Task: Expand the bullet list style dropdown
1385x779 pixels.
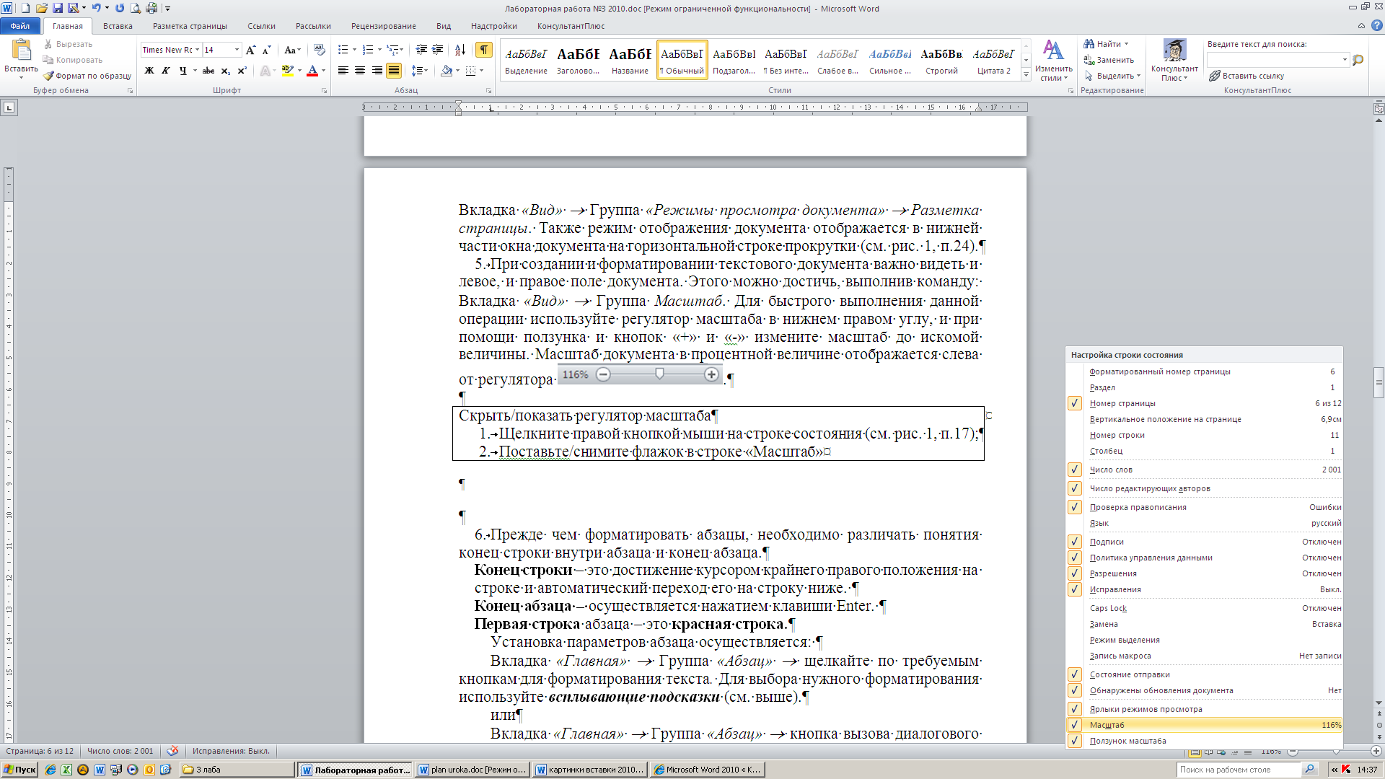Action: (x=354, y=50)
